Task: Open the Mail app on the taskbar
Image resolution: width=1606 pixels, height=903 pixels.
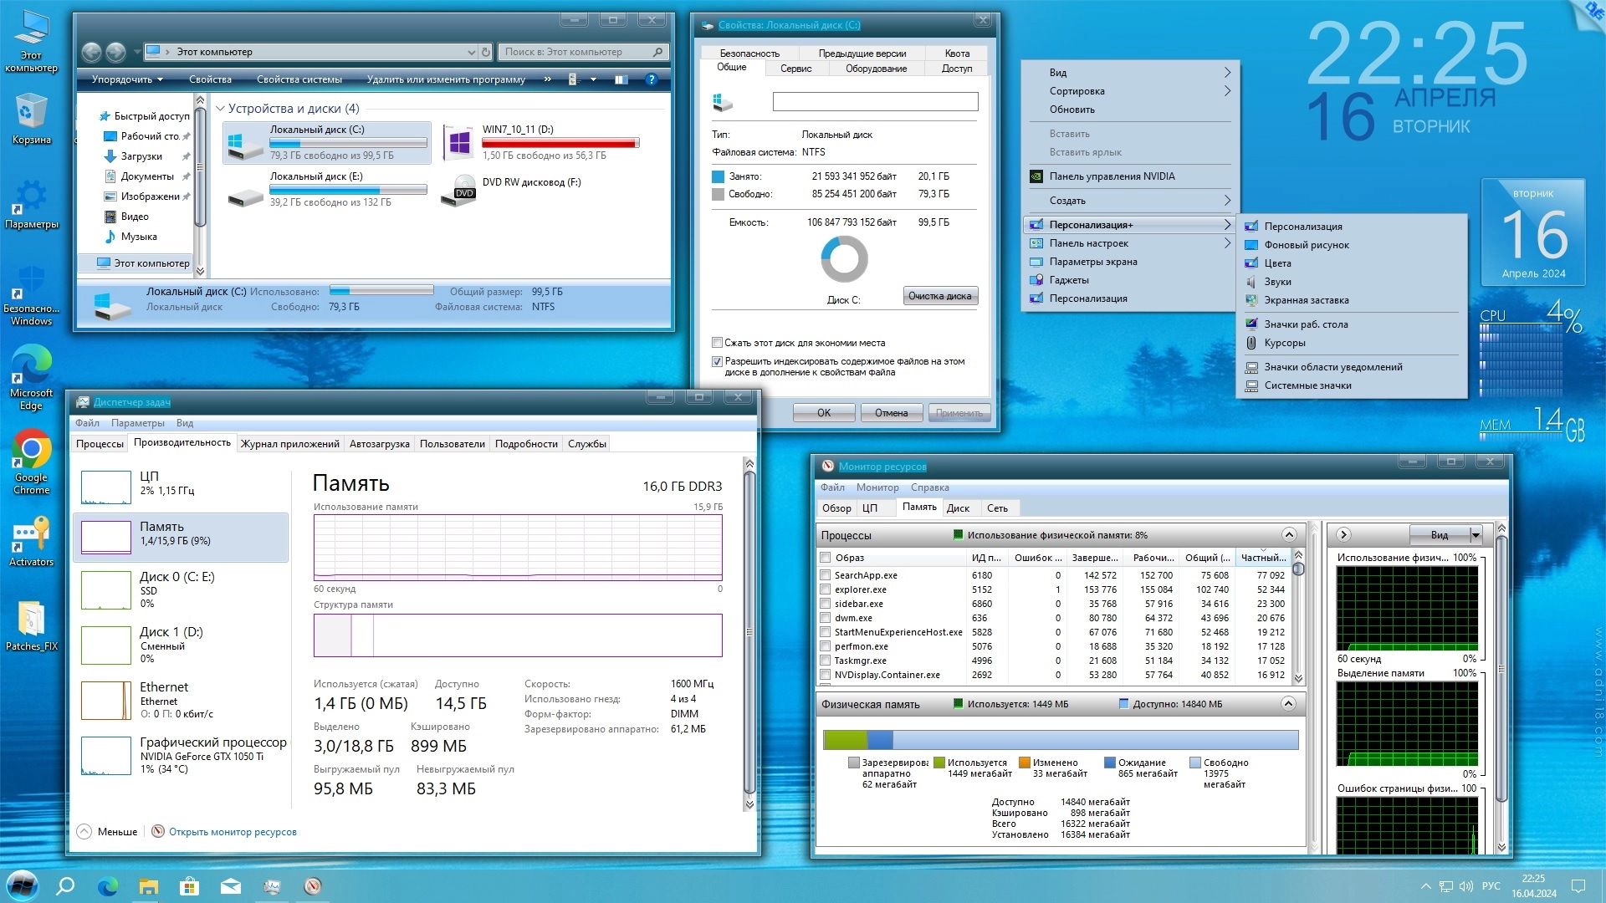Action: click(231, 886)
